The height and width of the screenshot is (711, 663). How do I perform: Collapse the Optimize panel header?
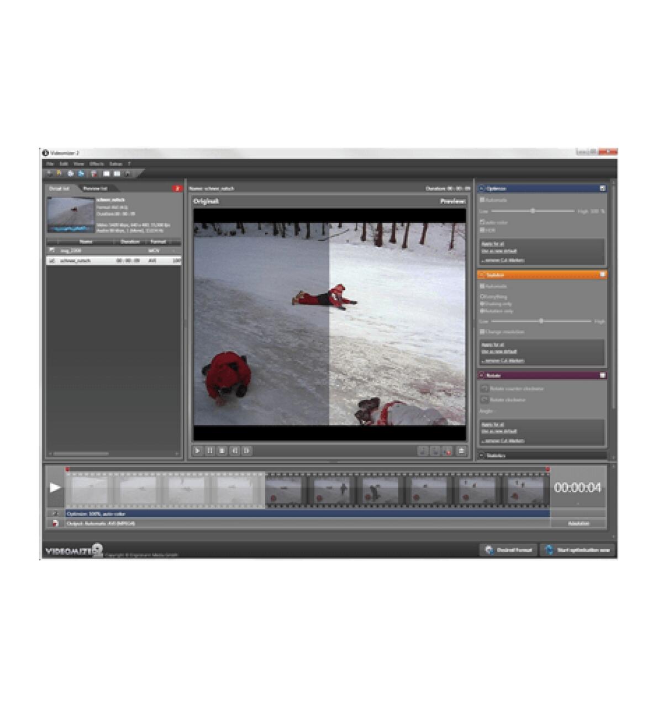tap(481, 188)
